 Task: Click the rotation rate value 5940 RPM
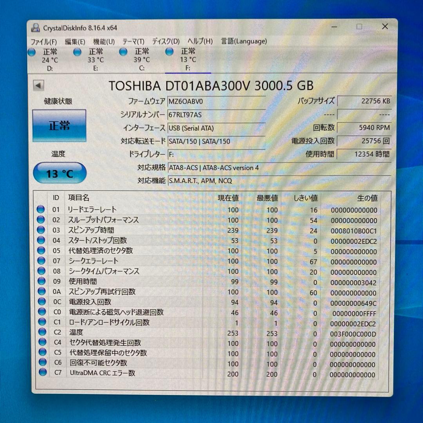click(x=365, y=128)
